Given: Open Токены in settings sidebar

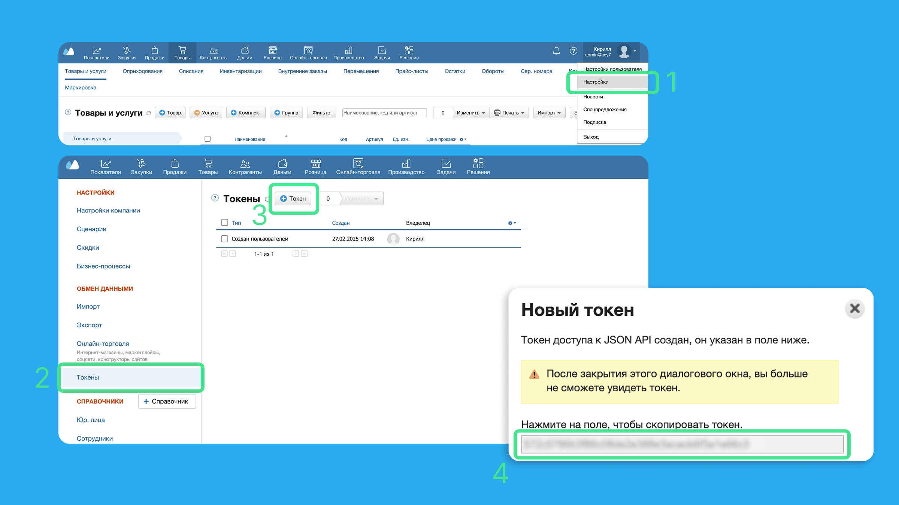Looking at the screenshot, I should tap(131, 377).
